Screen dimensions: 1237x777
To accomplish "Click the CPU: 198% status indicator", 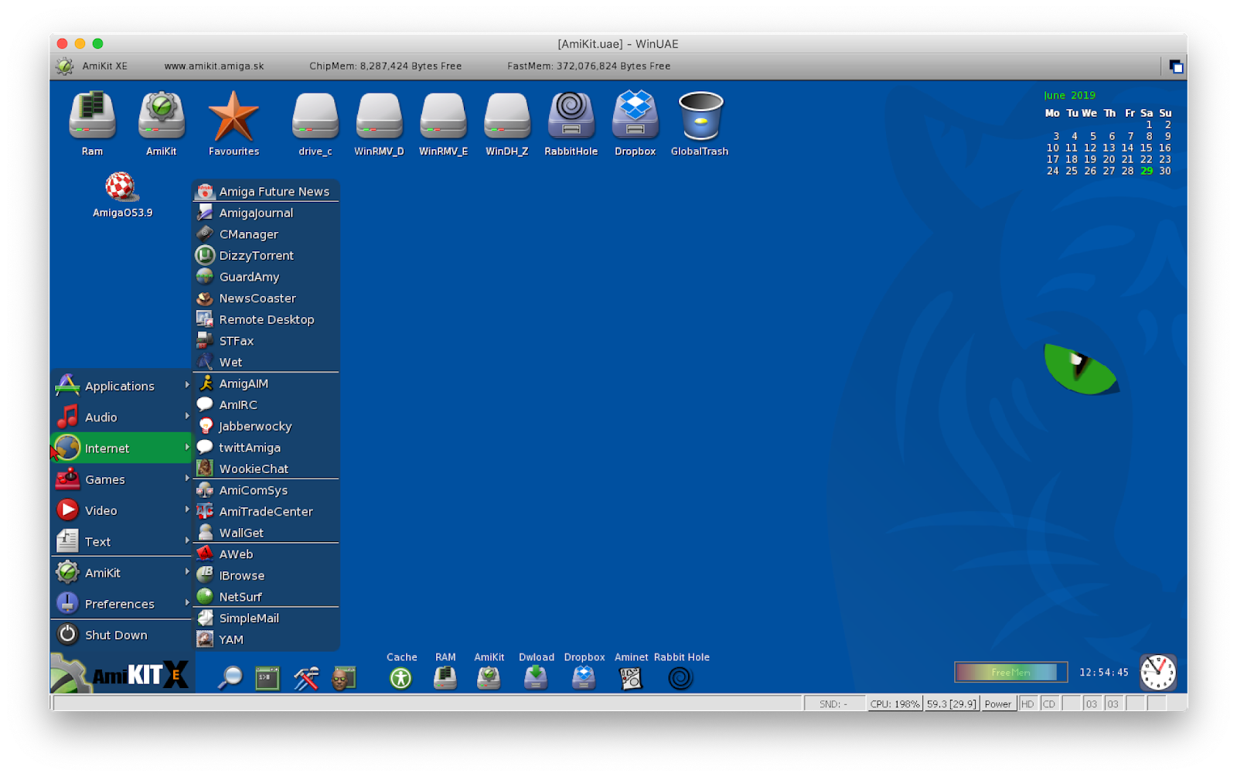I will coord(895,704).
